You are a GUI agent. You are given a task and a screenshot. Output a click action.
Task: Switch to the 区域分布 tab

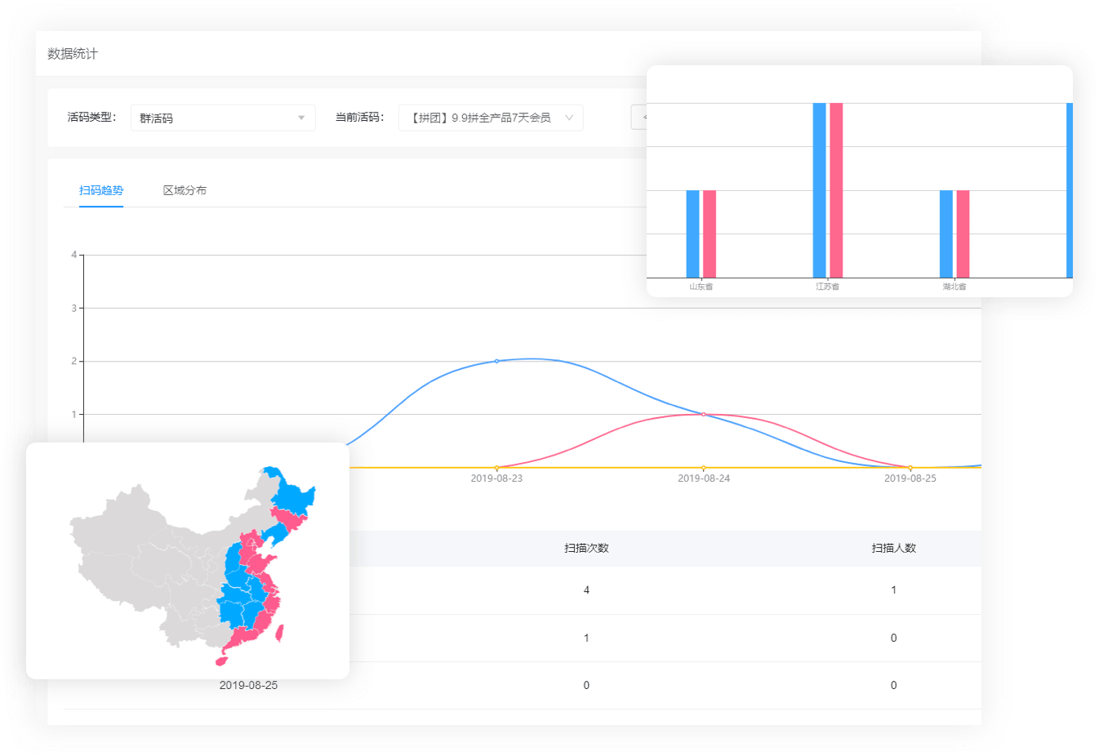coord(185,190)
